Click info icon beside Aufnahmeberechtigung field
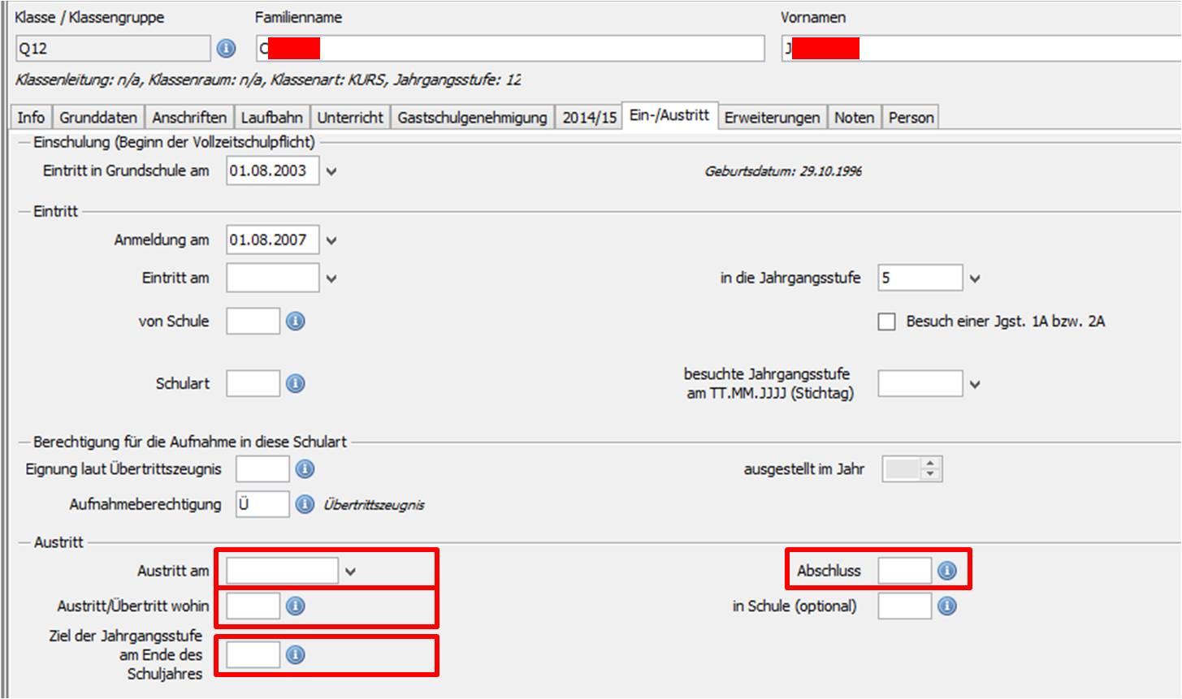Screen dimensions: 1182x699 305,504
